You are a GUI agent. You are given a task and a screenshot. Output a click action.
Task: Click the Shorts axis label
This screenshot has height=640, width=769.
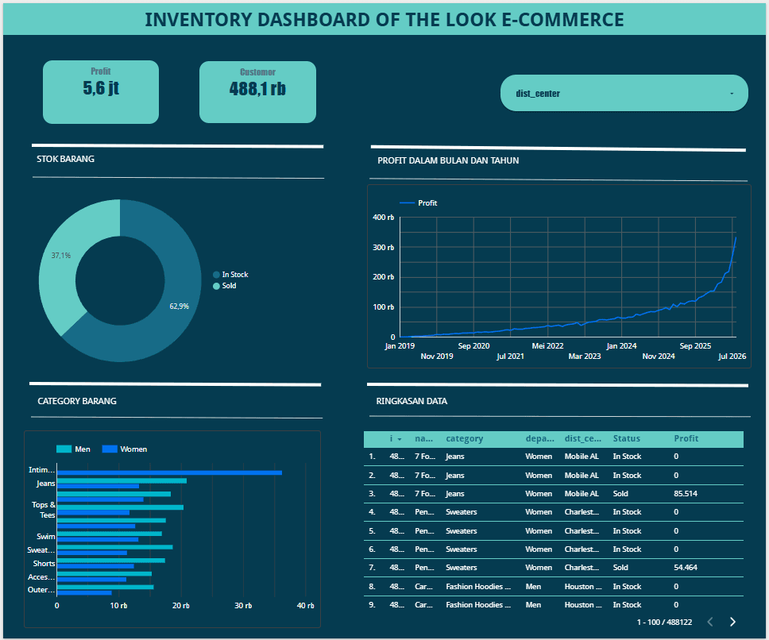[44, 564]
